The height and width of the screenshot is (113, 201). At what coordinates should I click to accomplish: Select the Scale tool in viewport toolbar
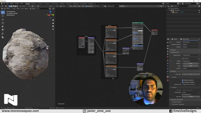(3, 26)
